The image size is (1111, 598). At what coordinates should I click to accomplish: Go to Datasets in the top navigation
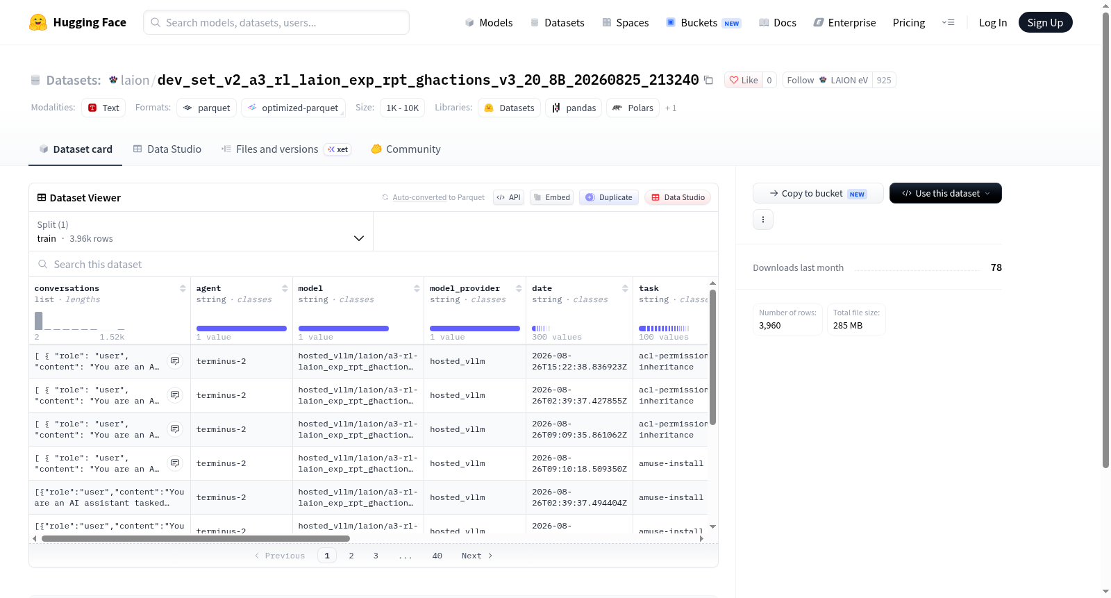[557, 23]
